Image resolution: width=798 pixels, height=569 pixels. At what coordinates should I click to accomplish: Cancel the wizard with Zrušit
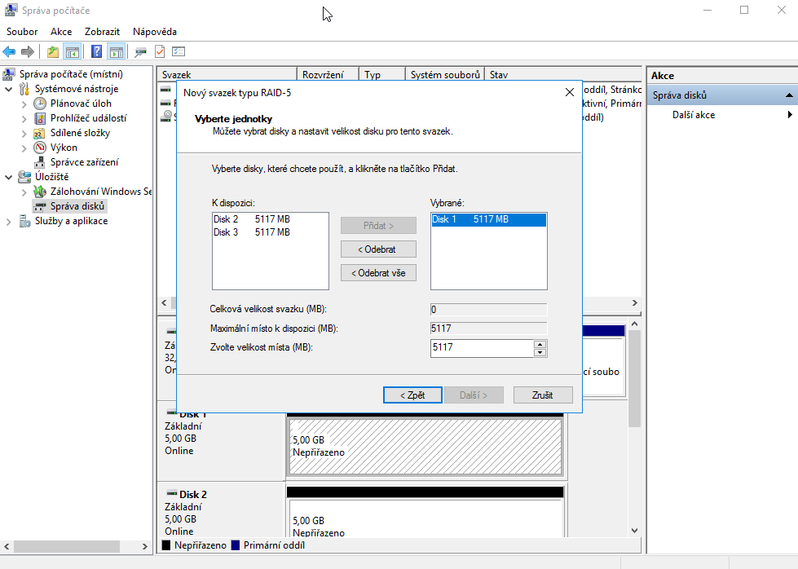coord(542,395)
